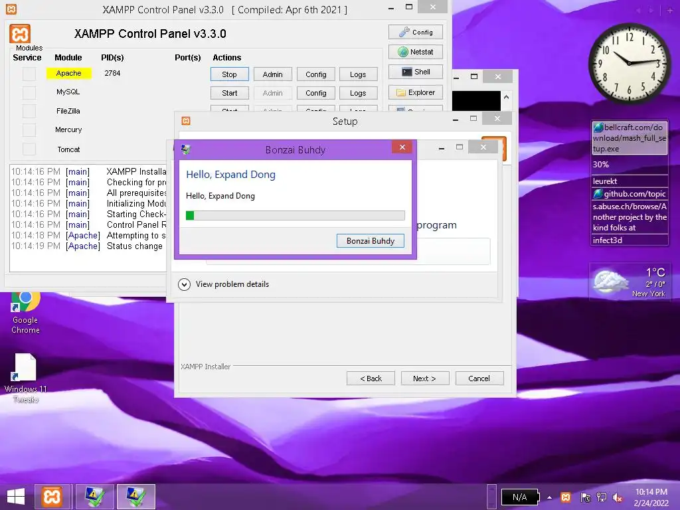Stop the Apache module
680x510 pixels.
pos(229,74)
